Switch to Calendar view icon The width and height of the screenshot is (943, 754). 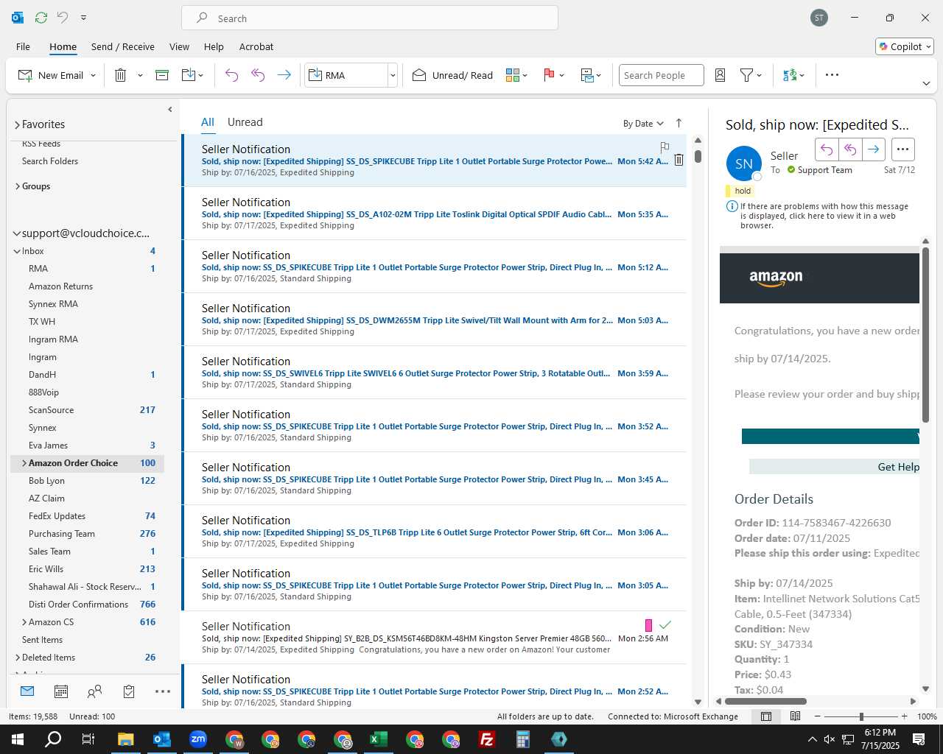[x=61, y=691]
